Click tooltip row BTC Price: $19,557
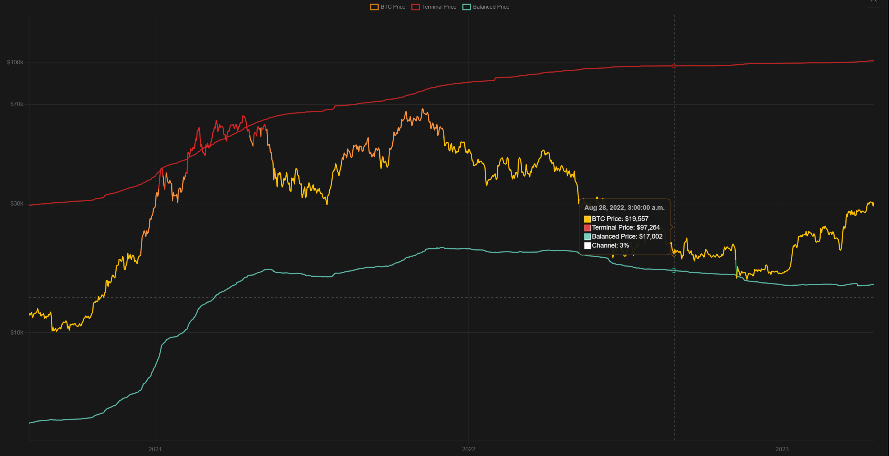 coord(616,219)
